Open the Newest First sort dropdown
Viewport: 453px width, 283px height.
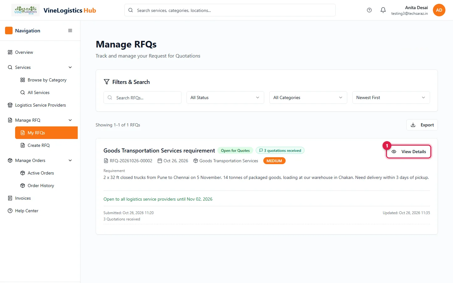tap(391, 97)
